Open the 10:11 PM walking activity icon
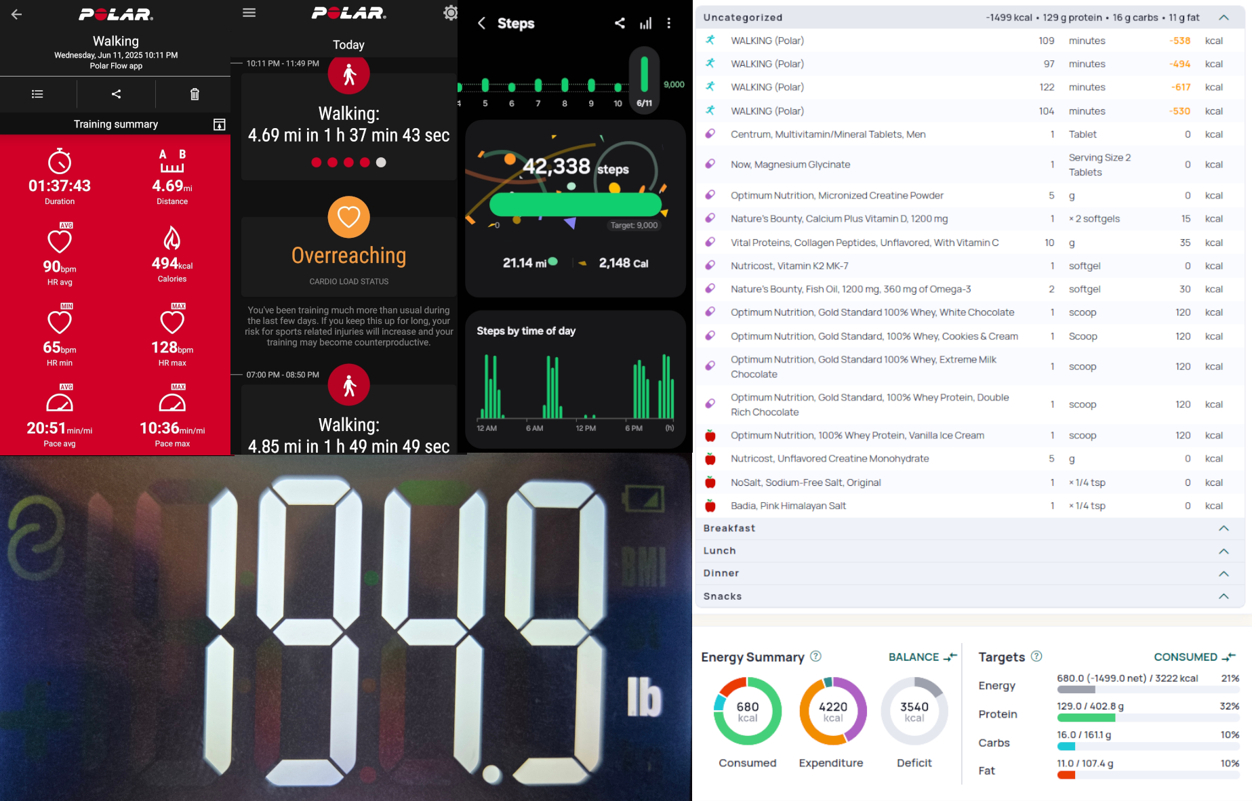Image resolution: width=1252 pixels, height=801 pixels. click(348, 74)
